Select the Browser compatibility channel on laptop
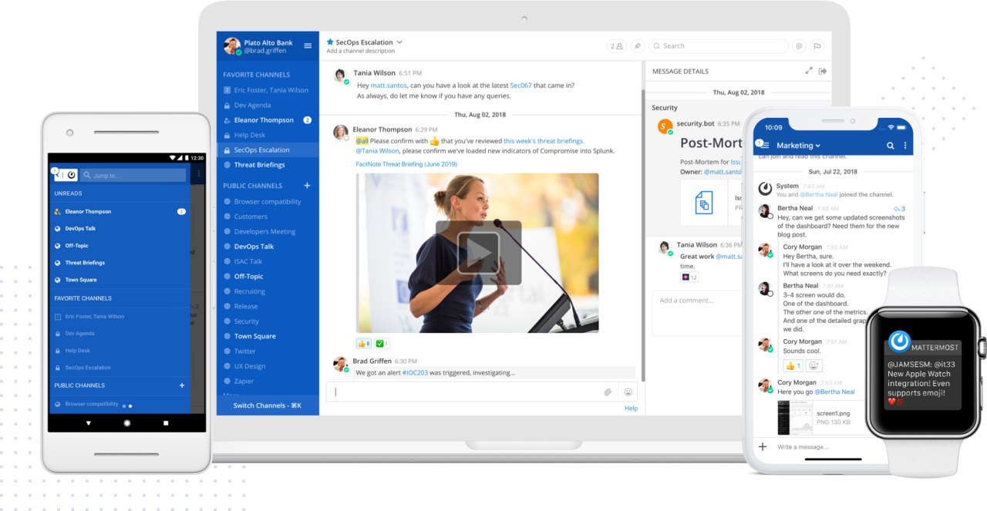Image resolution: width=987 pixels, height=511 pixels. pos(268,202)
